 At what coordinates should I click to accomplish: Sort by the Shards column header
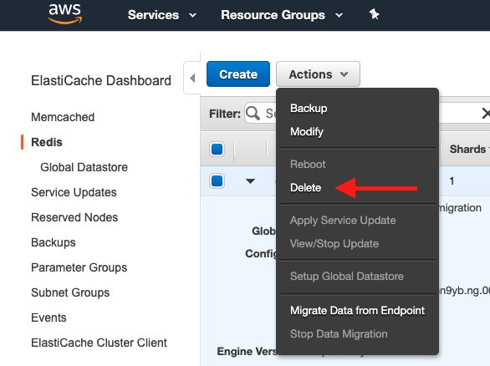[x=467, y=149]
